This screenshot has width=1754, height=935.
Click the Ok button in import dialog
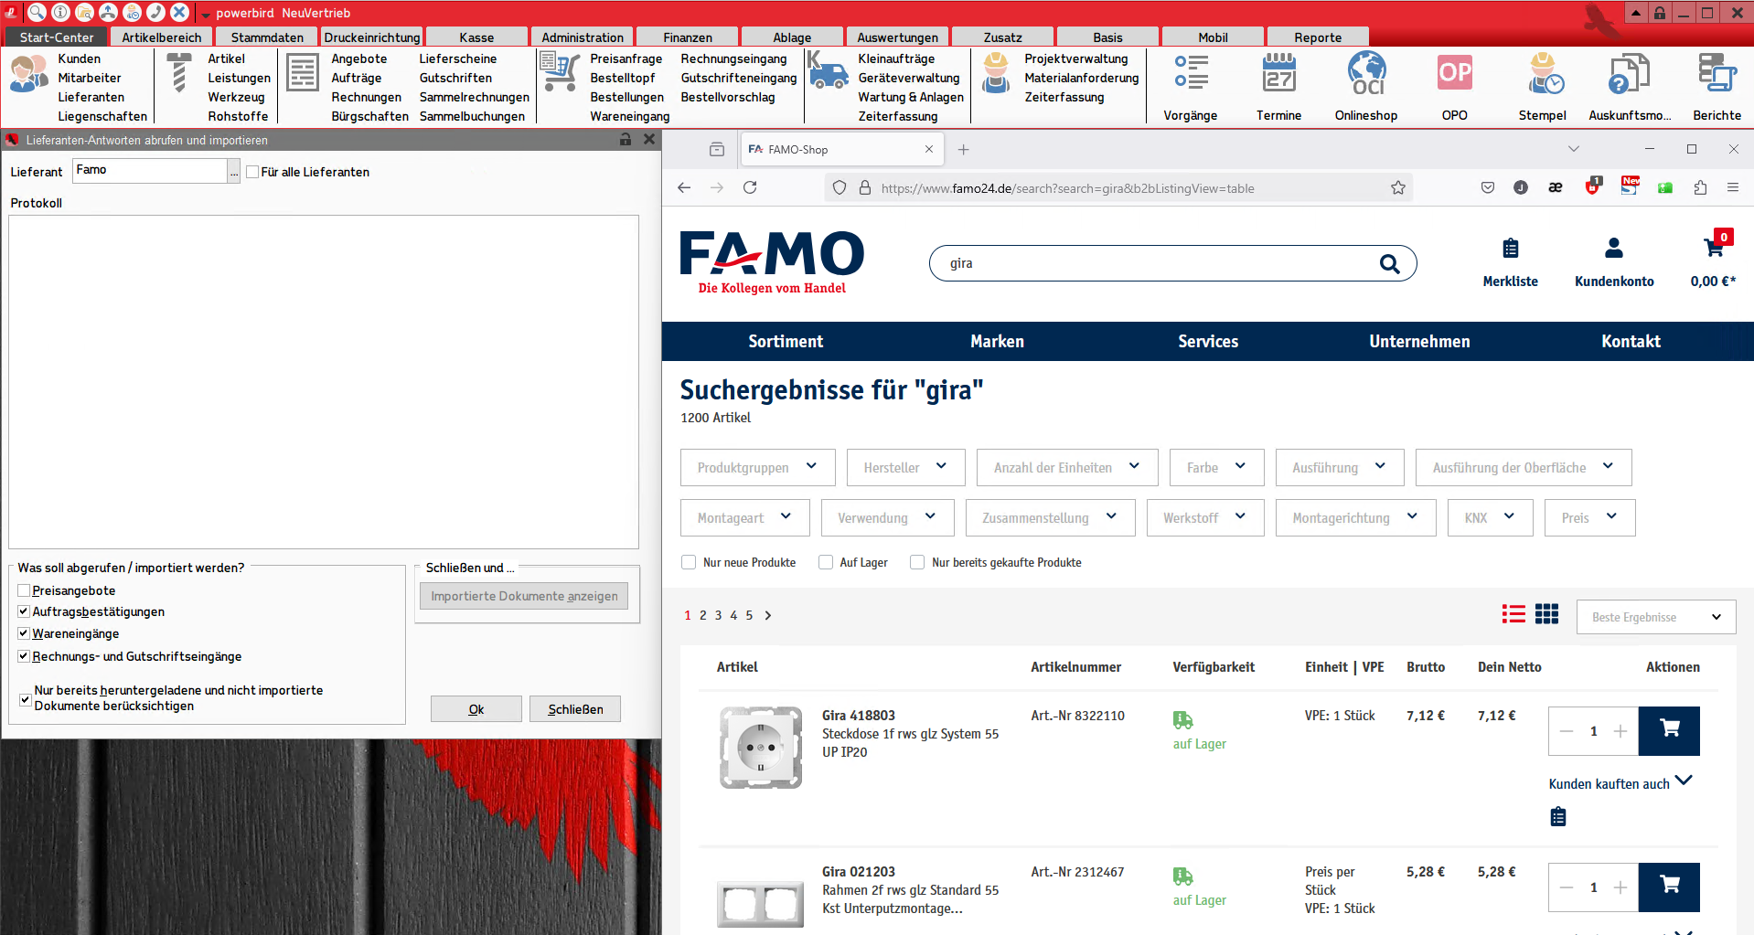click(x=476, y=709)
